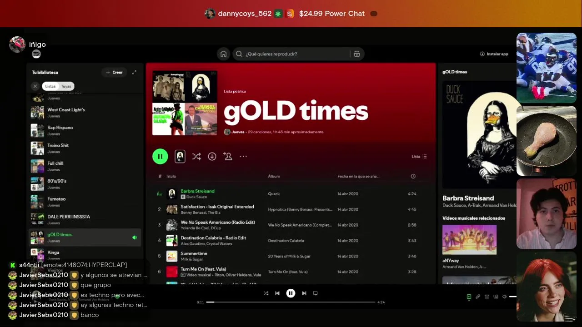The height and width of the screenshot is (327, 582).
Task: Open Kinga playlist
Action: tap(85, 255)
